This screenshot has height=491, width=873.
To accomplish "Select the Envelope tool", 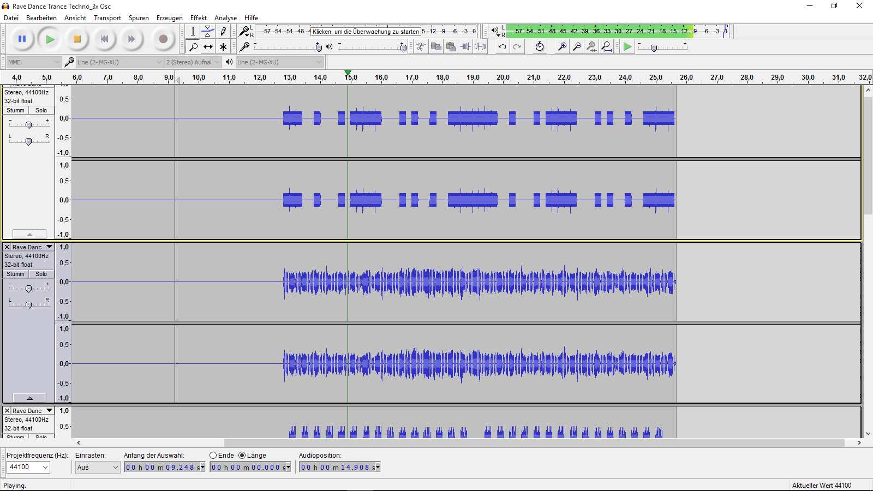I will [x=208, y=32].
